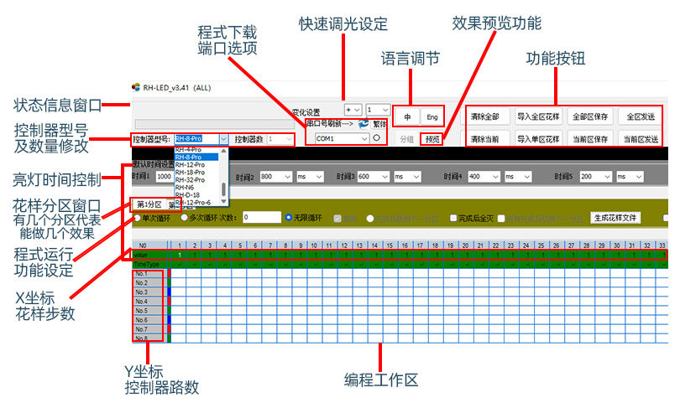Expand the 控制器型号 model dropdown arrow

(x=223, y=138)
